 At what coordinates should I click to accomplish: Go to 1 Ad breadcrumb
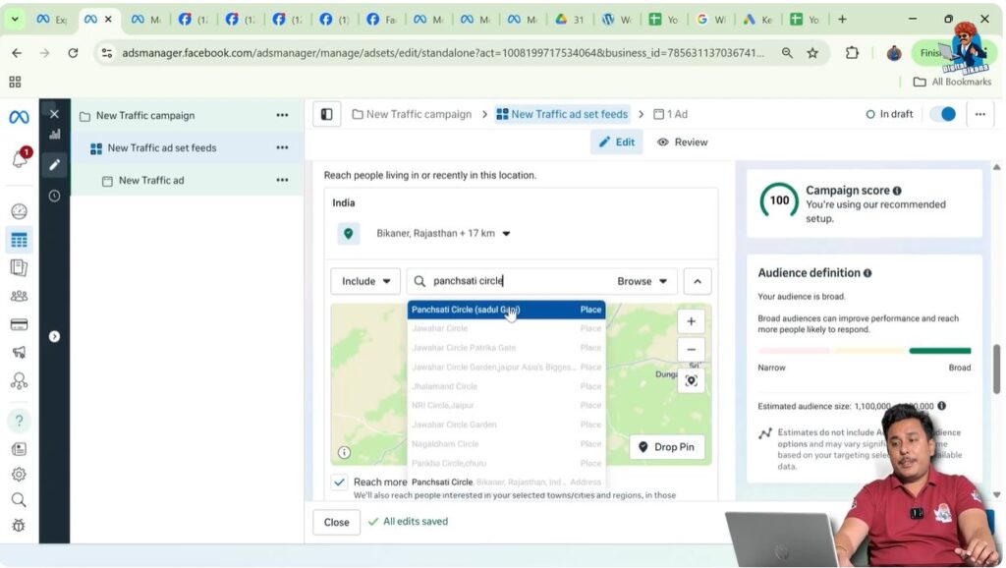click(x=670, y=114)
